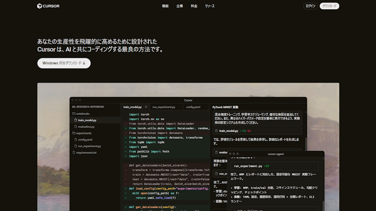Click the 'import json' code line
The image size is (376, 211).
tap(138, 156)
